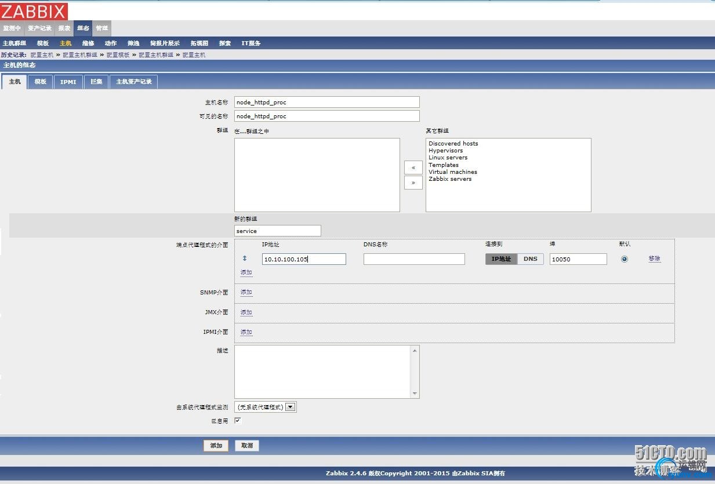Click the empty 在...群组之中 list box
The image size is (715, 484).
317,175
